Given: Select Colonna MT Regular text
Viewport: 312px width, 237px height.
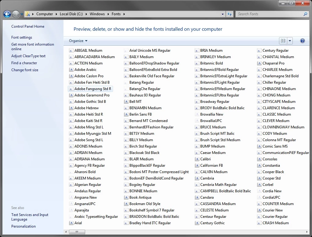Looking at the screenshot, I should (279, 140).
